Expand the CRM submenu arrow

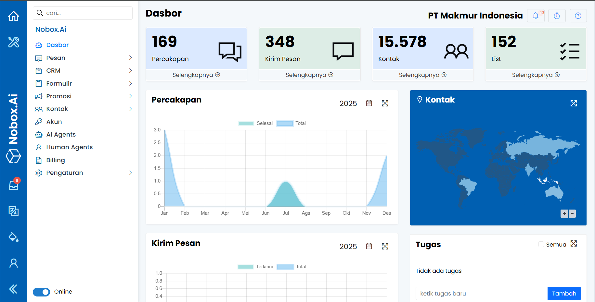pos(130,71)
